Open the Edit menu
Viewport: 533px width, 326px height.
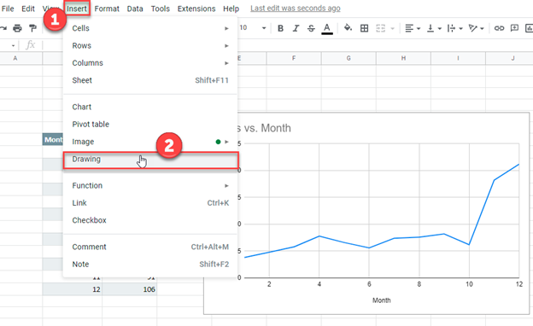tap(28, 9)
